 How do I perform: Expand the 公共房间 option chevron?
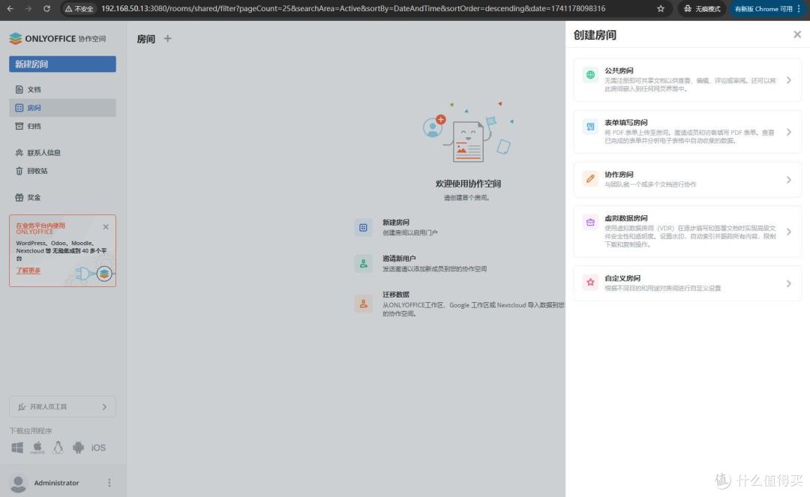(x=788, y=80)
